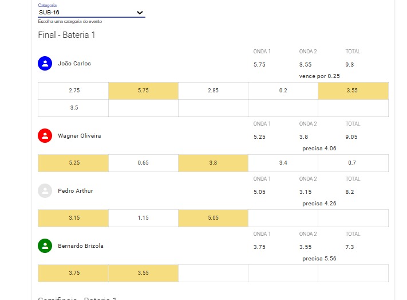
Task: Select the highlighted 5.75 score cell for João Carlos
Action: (143, 91)
